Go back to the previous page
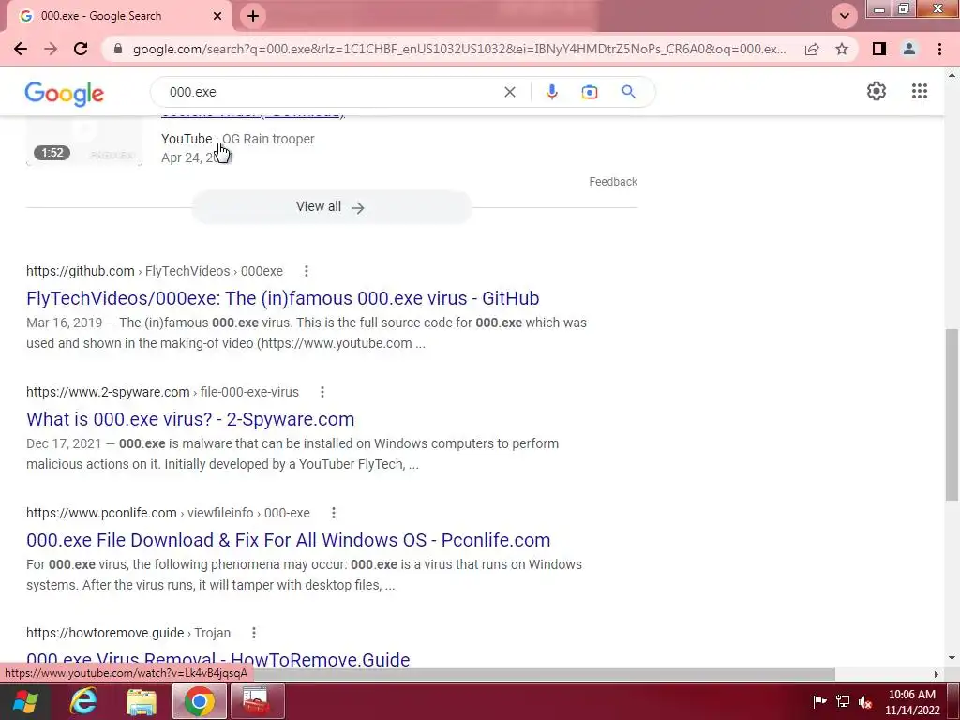Viewport: 960px width, 720px height. (21, 49)
